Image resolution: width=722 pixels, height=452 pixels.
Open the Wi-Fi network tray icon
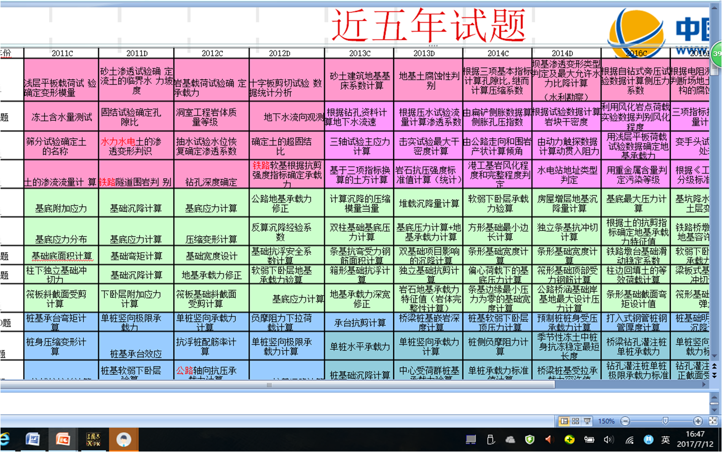pyautogui.click(x=629, y=440)
